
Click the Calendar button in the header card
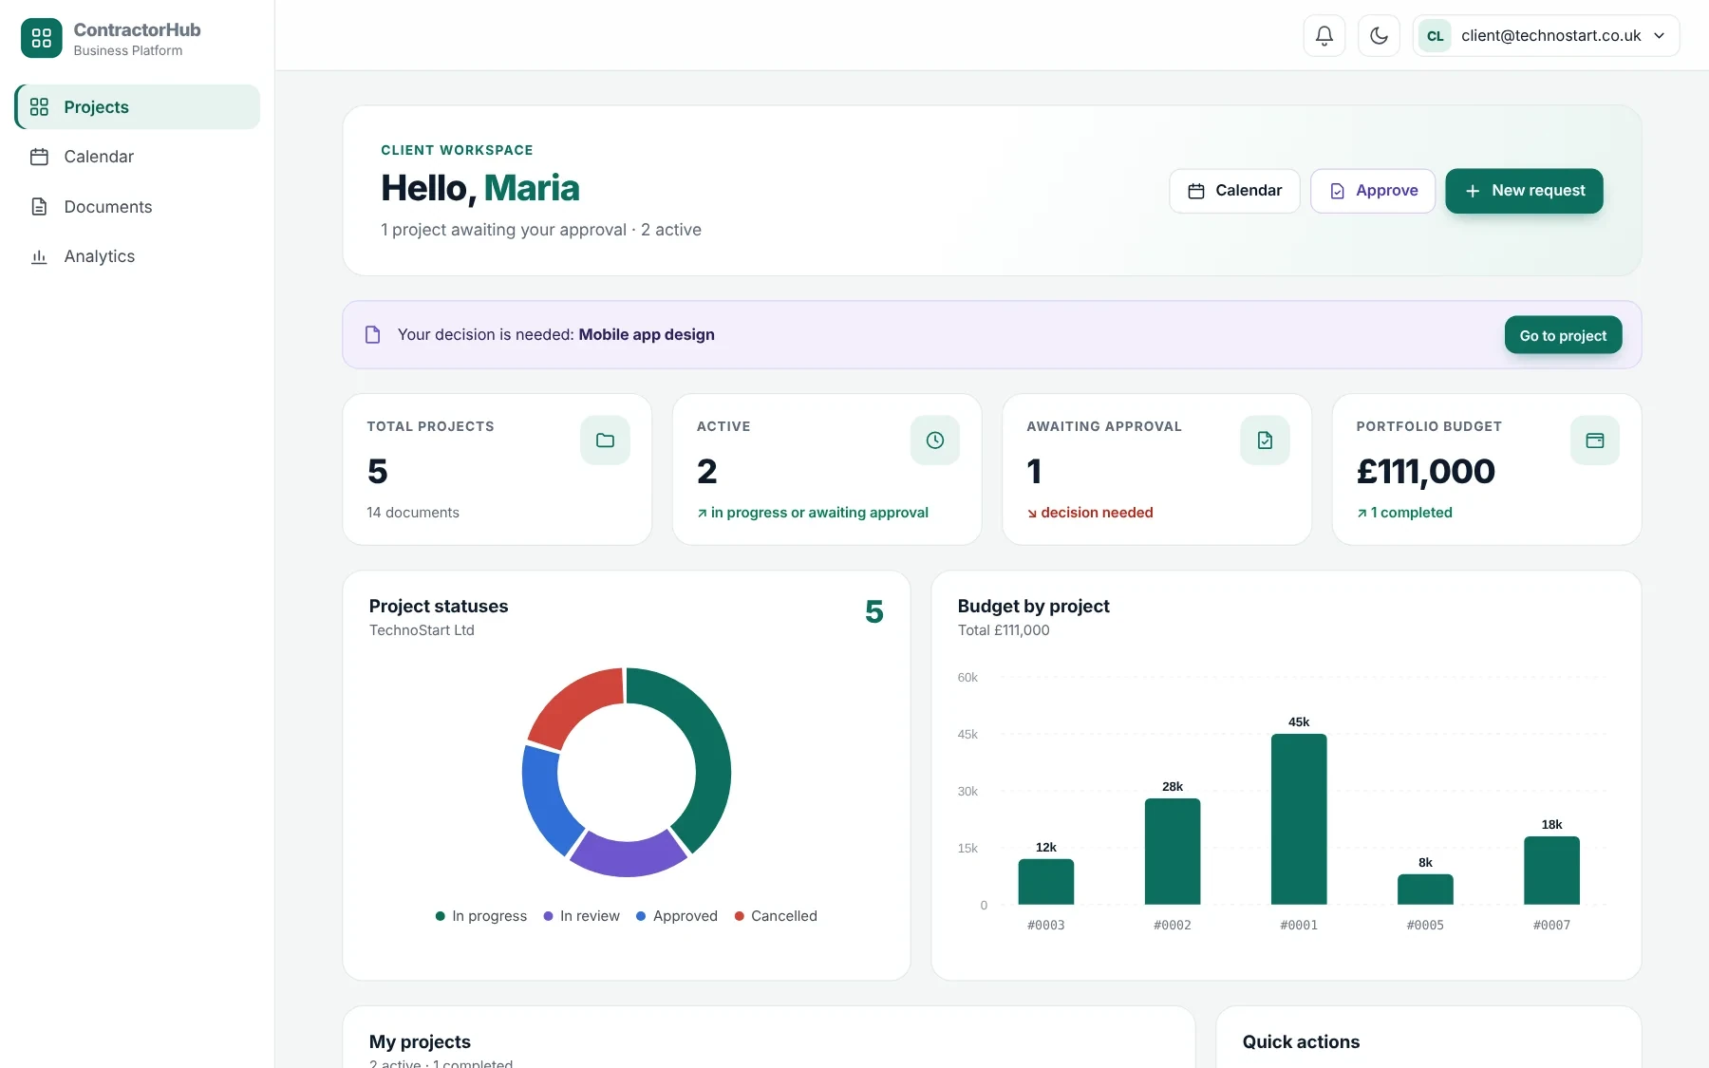(x=1234, y=191)
